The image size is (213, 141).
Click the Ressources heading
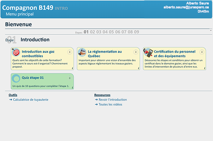pyautogui.click(x=102, y=95)
